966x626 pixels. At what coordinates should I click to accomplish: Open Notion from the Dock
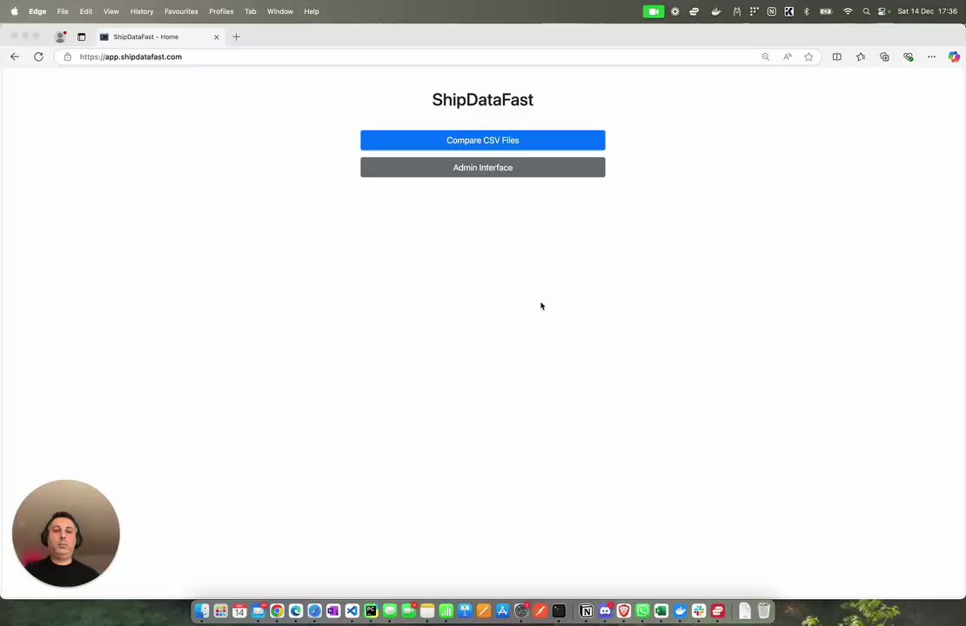pos(586,610)
